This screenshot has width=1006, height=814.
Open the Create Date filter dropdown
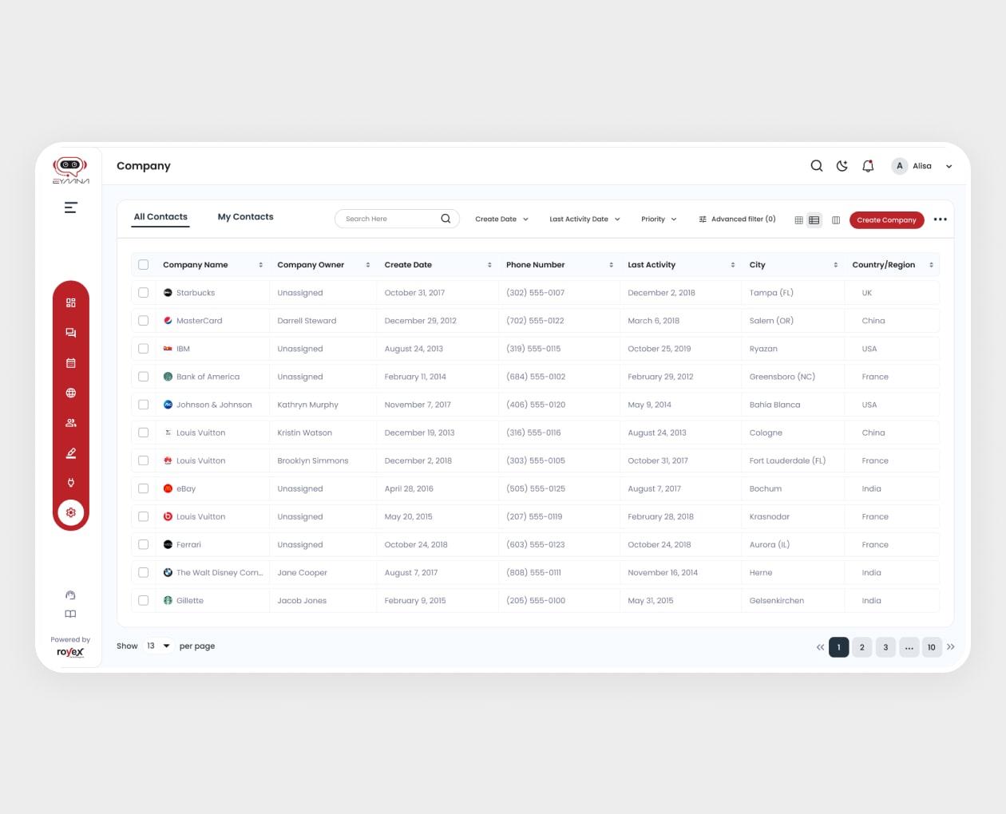[501, 219]
